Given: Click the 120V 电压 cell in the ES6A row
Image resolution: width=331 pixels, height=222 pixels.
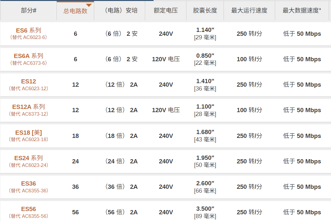Looking at the screenshot, I should point(166,59).
